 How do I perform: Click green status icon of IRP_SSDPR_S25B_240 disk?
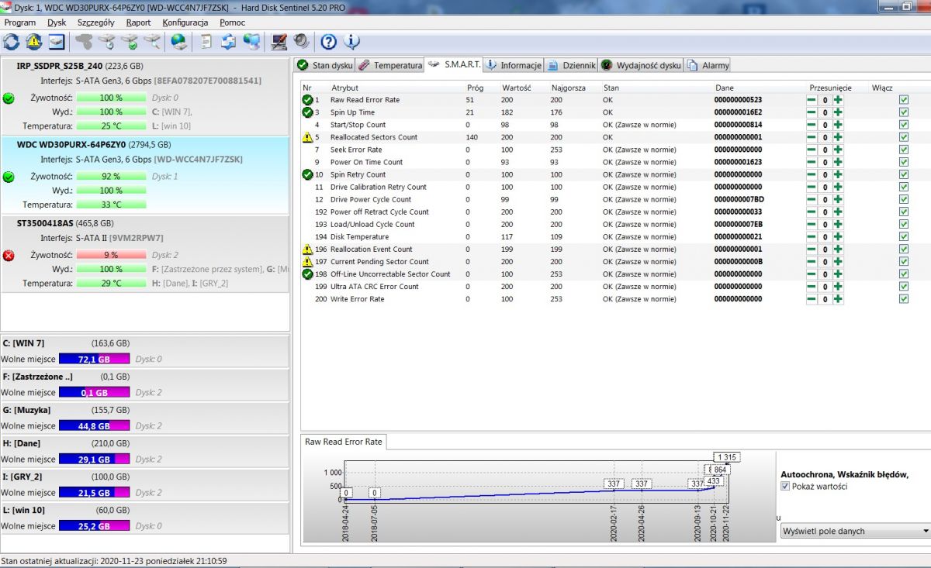(x=9, y=98)
